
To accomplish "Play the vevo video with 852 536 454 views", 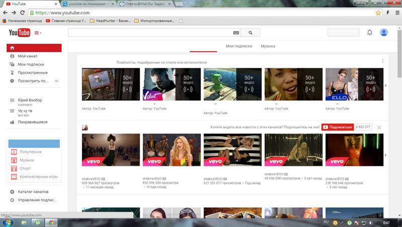I will (172, 150).
